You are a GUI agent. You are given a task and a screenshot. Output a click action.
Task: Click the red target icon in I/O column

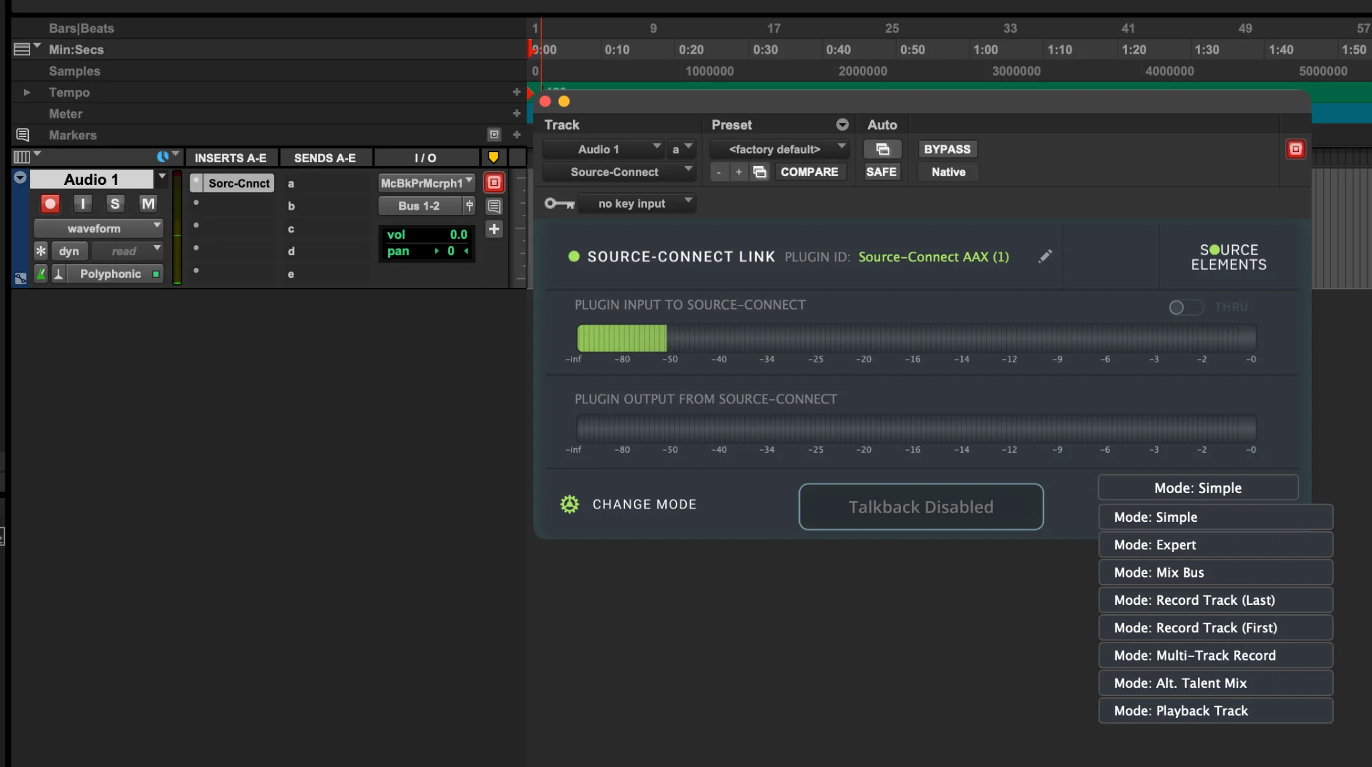pos(494,182)
